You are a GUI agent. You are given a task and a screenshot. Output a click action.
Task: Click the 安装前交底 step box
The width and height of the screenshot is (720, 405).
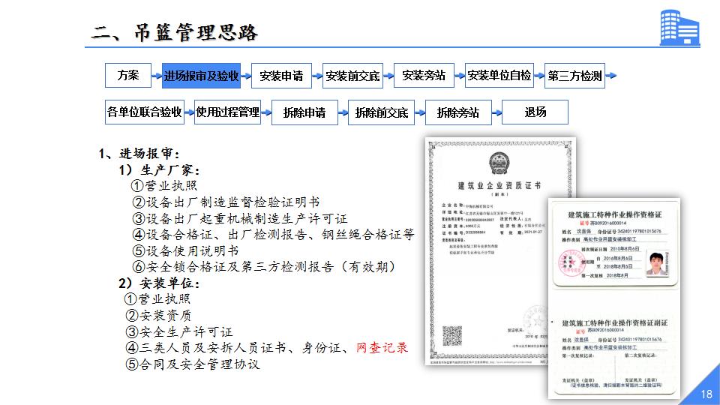(x=352, y=76)
